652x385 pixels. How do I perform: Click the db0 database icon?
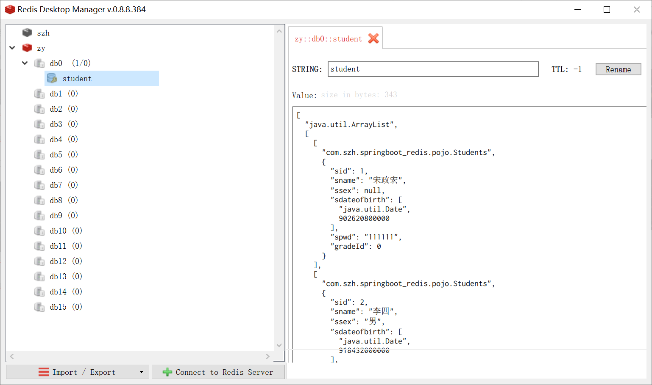click(39, 63)
